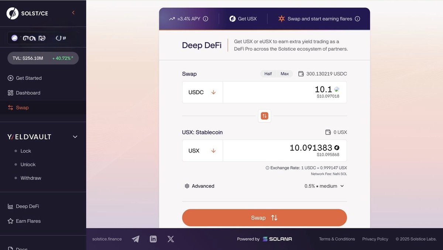This screenshot has width=443, height=250.
Task: Open the USDC token dropdown
Action: (x=202, y=92)
